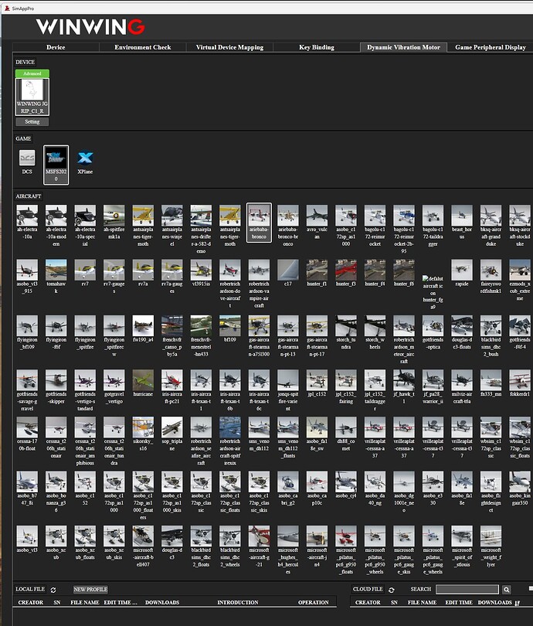Sort local files by CREATOR header

point(31,603)
